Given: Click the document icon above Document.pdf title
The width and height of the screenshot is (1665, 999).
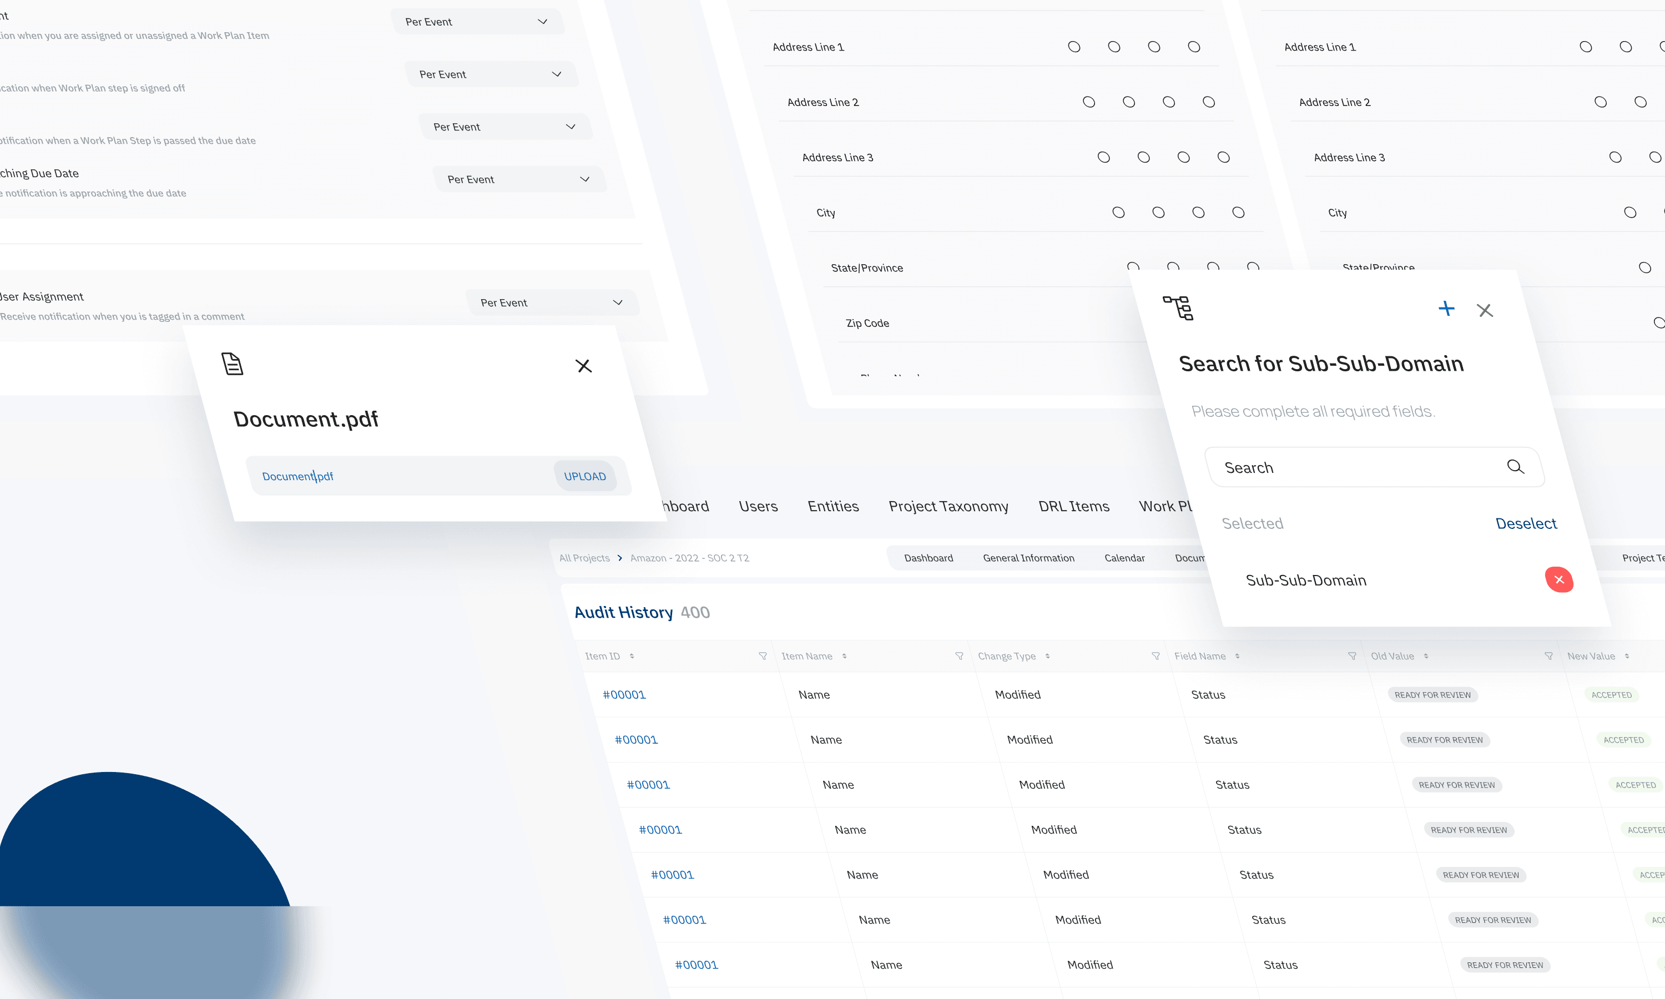Looking at the screenshot, I should click(232, 364).
